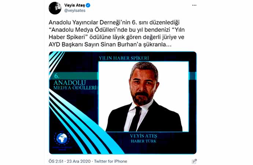Click the 23 Ara 2020 date

(78, 161)
